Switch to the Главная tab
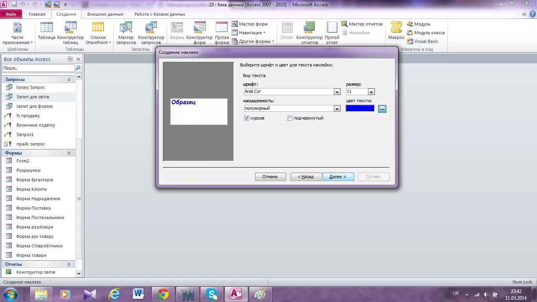The width and height of the screenshot is (537, 302). click(37, 14)
